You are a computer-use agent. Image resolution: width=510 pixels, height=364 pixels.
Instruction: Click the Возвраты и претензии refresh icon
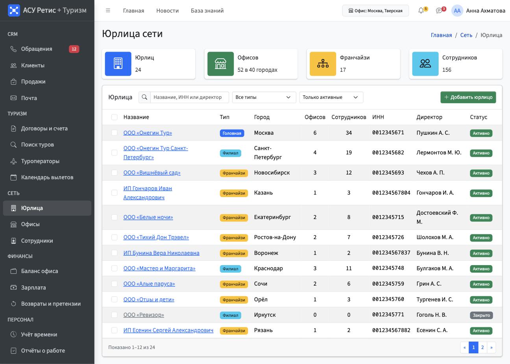click(13, 304)
